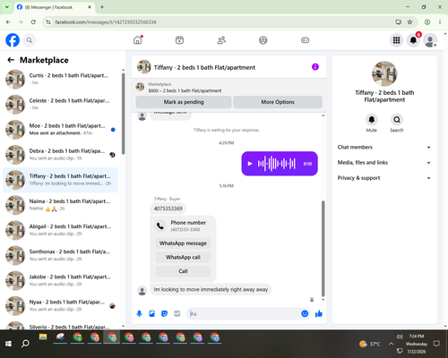Open the taskbar weather 37°C widget
Screen dimensions: 448x358
click(x=370, y=344)
